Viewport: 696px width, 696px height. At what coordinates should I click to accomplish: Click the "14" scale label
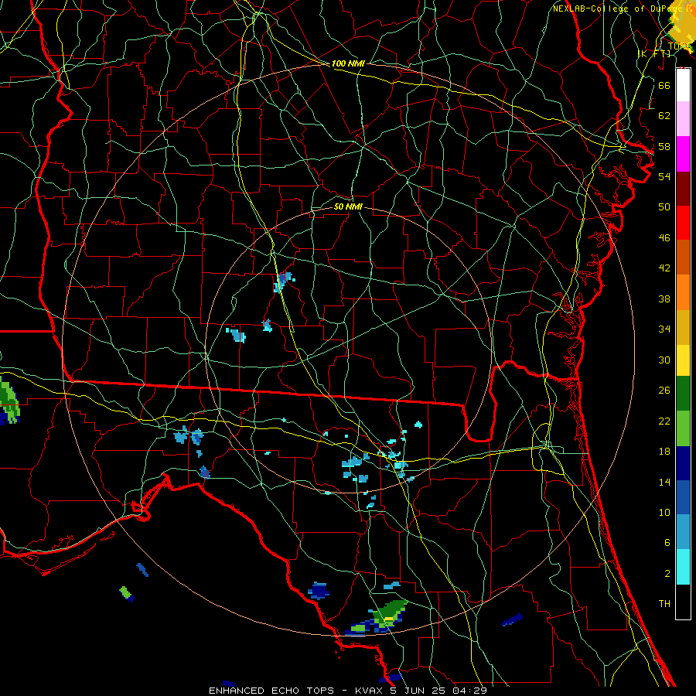coord(664,482)
